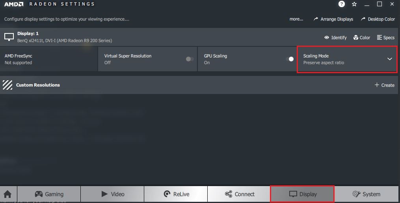The height and width of the screenshot is (203, 400).
Task: Select the ReLive tab
Action: (176, 194)
